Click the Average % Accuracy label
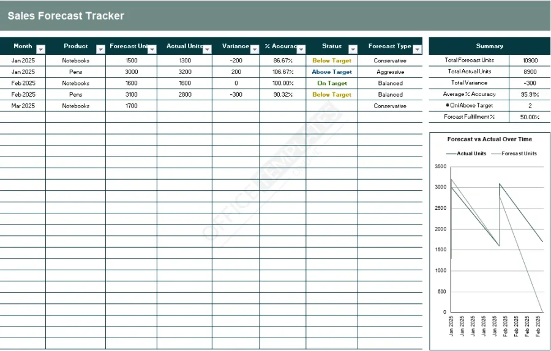 [x=469, y=94]
